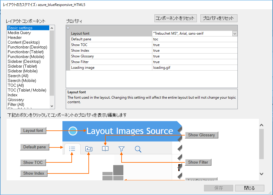Click the 閉じる button

(249, 188)
